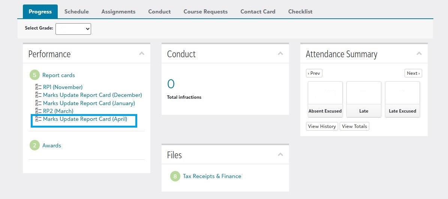The image size is (448, 199).
Task: Click the View History button
Action: pyautogui.click(x=322, y=126)
